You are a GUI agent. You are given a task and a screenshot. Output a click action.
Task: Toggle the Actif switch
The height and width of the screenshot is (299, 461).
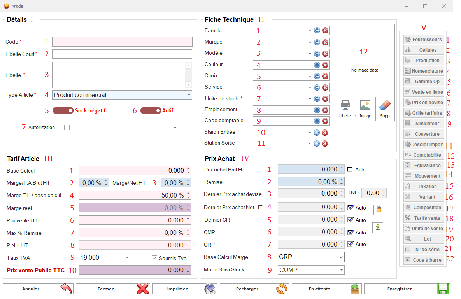(151, 110)
